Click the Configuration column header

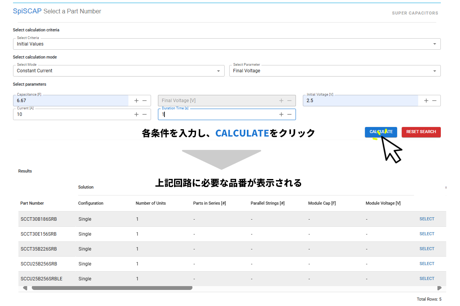91,203
